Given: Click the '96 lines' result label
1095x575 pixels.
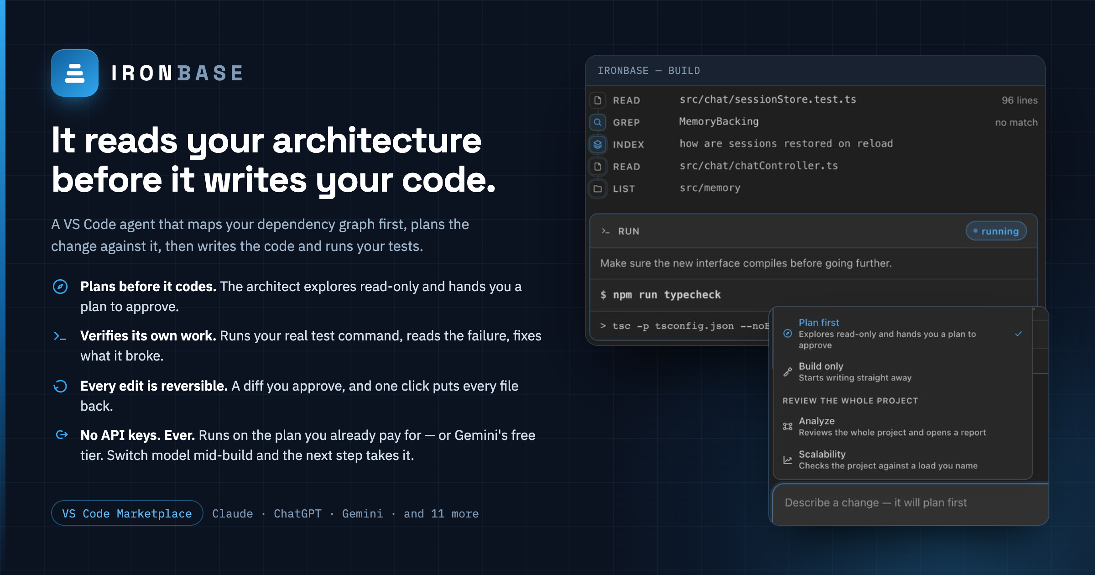Looking at the screenshot, I should point(1019,100).
